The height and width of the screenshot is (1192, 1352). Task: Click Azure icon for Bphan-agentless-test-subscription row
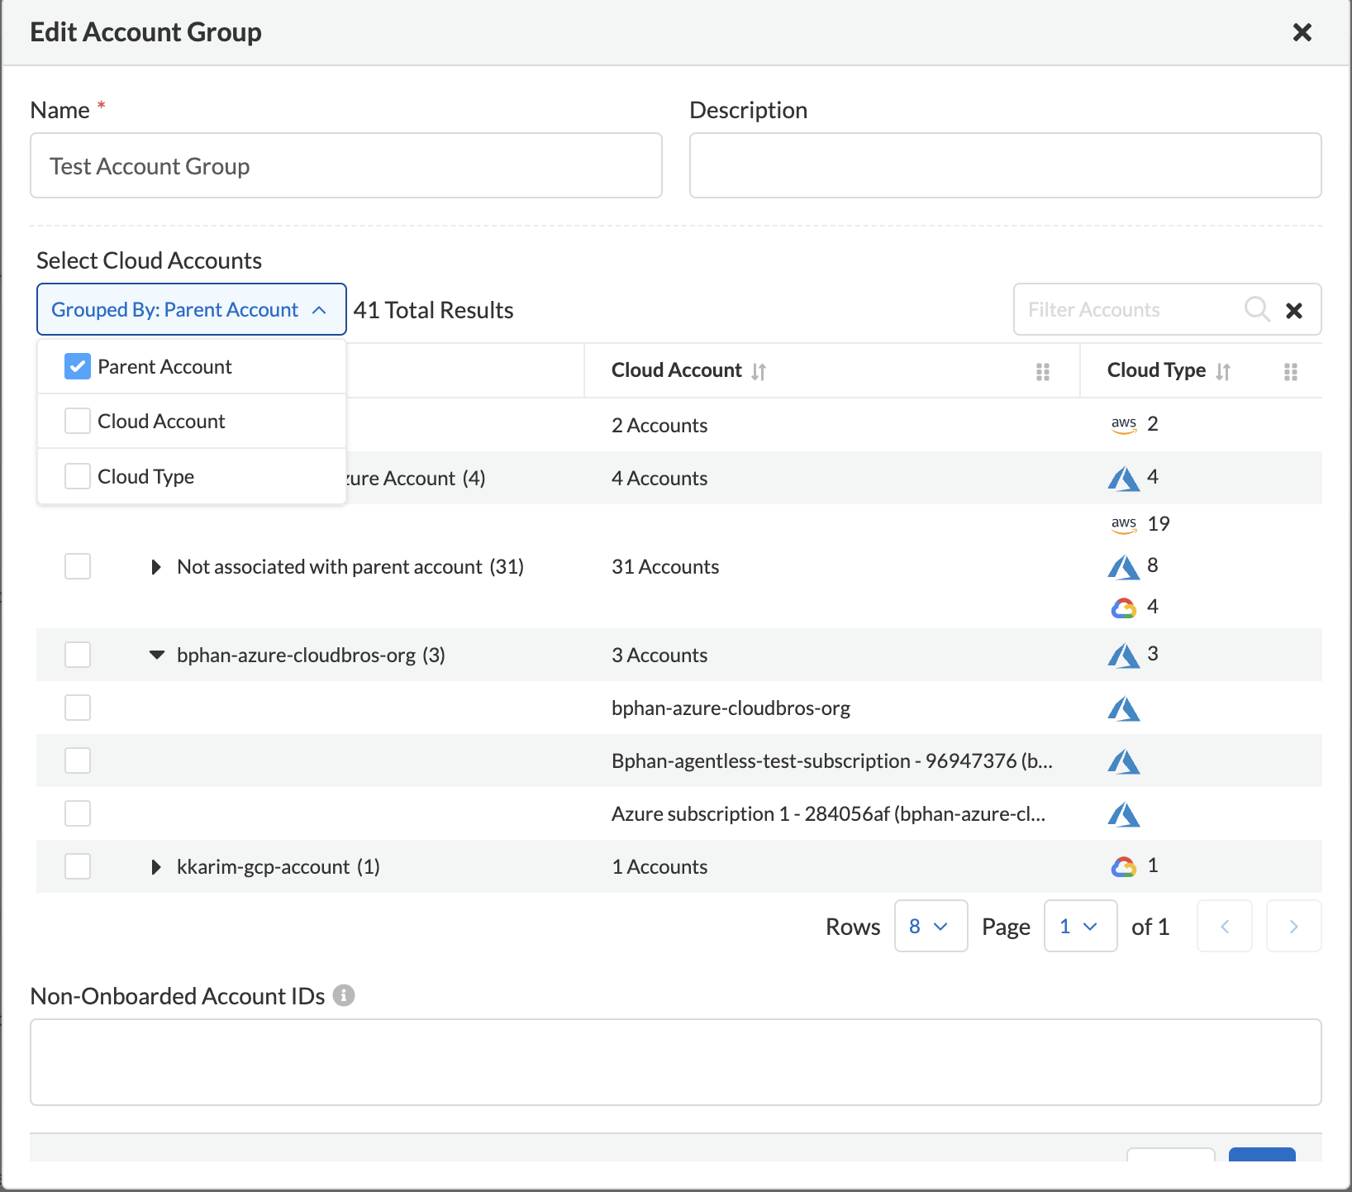coord(1124,761)
